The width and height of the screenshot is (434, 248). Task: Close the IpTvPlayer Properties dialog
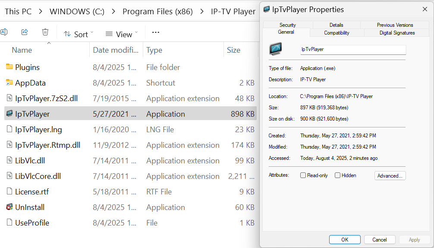[x=425, y=10]
